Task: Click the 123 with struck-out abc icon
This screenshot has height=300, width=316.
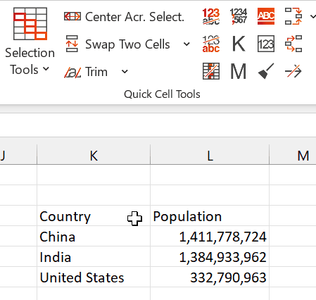Action: [211, 16]
